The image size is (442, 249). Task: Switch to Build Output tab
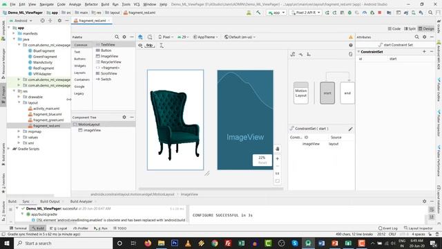point(50,201)
